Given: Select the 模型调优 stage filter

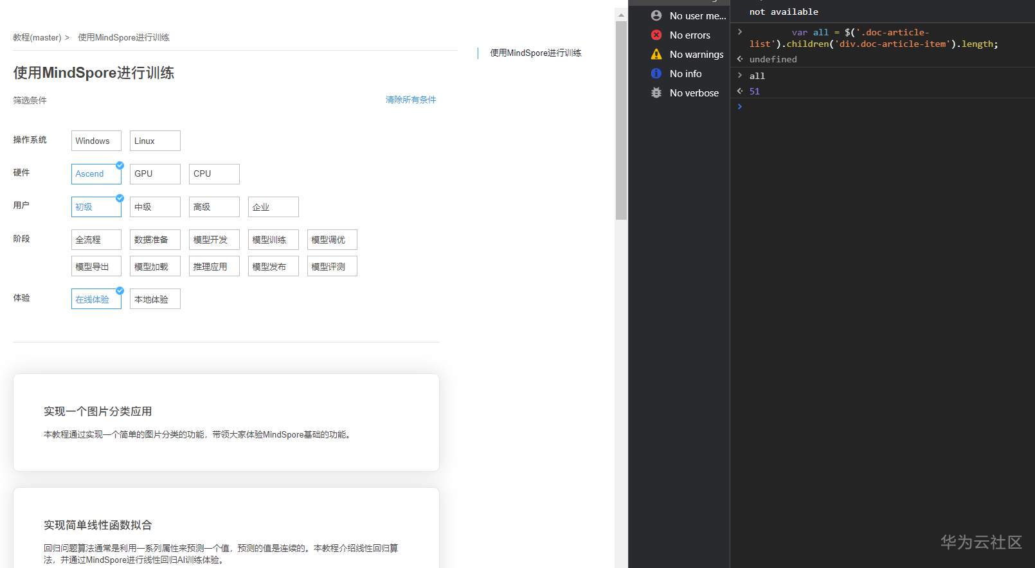Looking at the screenshot, I should pyautogui.click(x=332, y=240).
